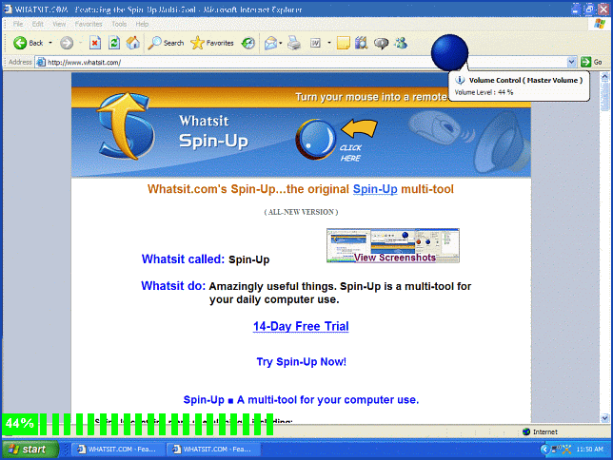Open the Windows start button
This screenshot has width=613, height=460.
point(30,449)
